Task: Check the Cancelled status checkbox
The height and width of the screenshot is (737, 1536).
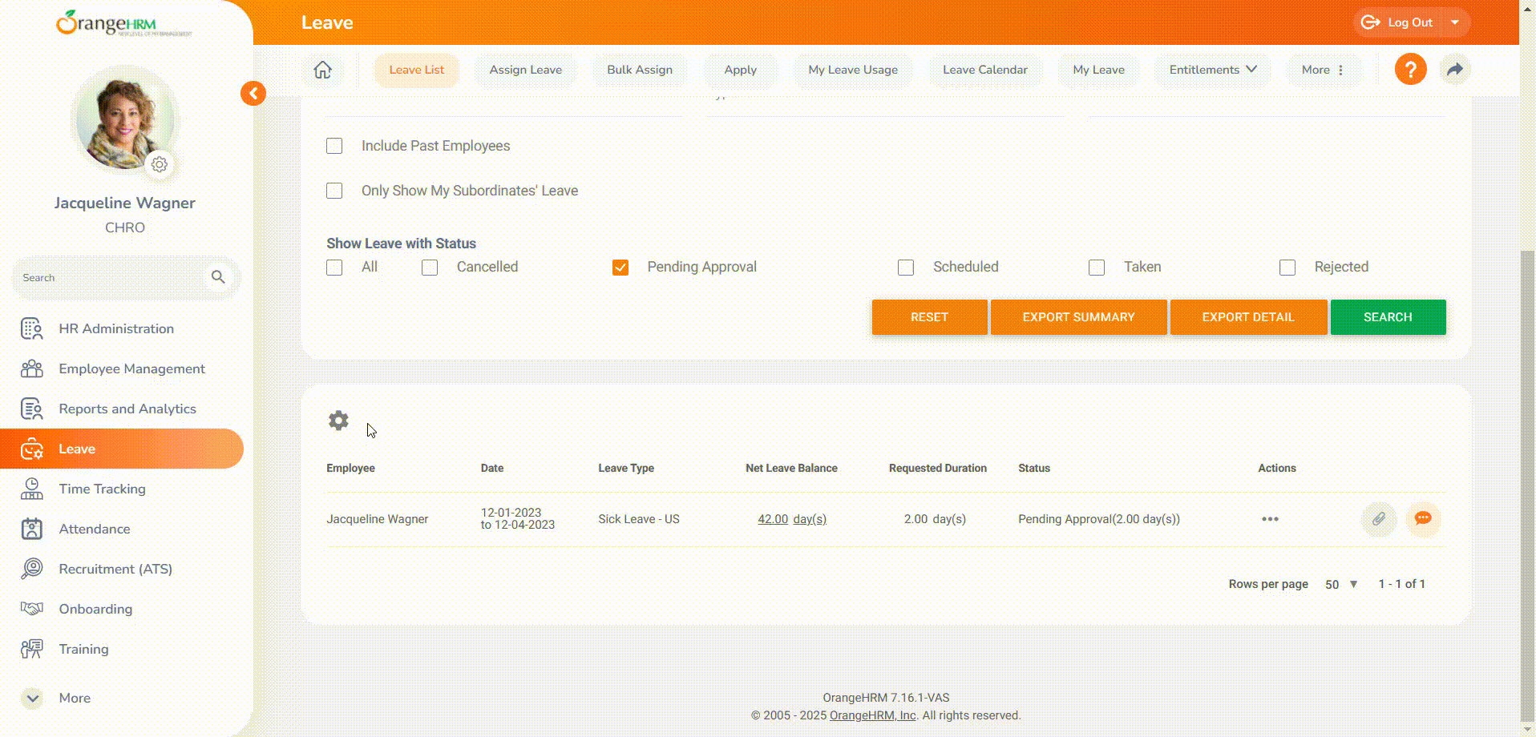Action: click(430, 268)
